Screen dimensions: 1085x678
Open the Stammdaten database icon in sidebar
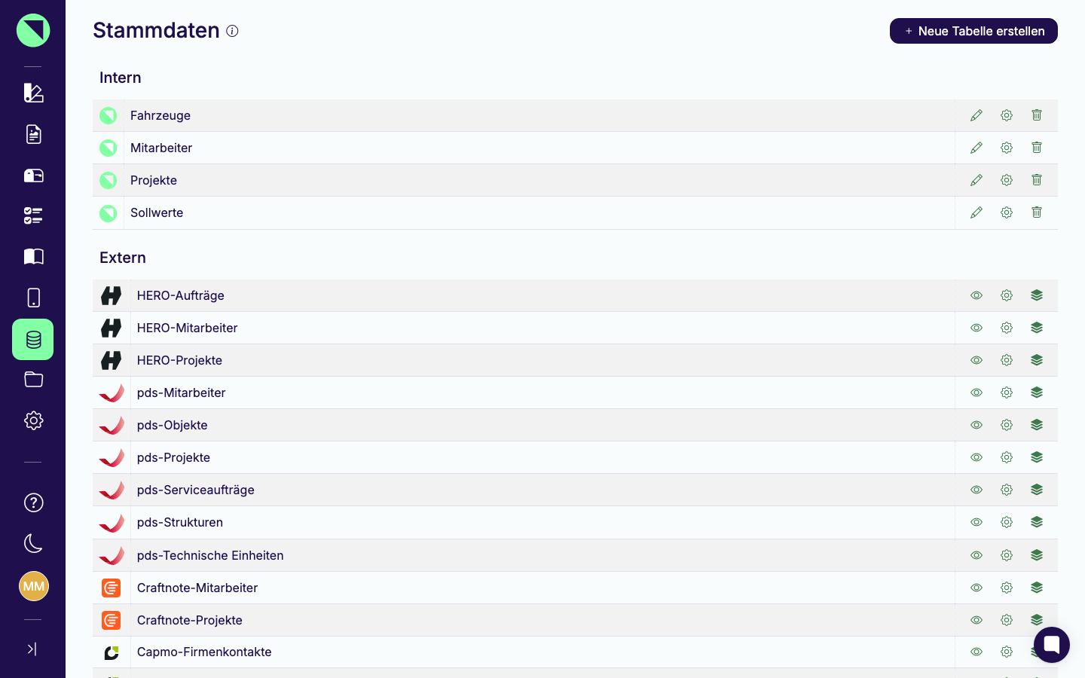pyautogui.click(x=33, y=339)
